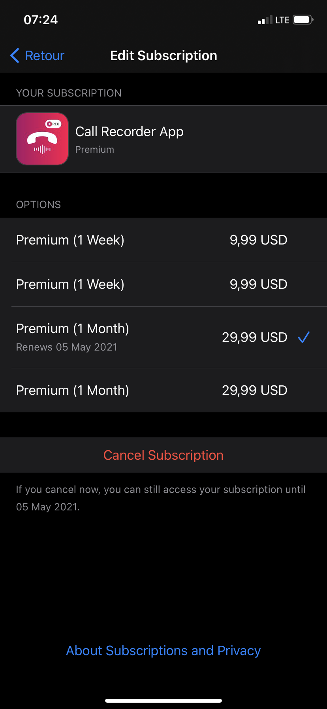Tap Cancel Subscription
The width and height of the screenshot is (327, 709).
click(163, 455)
